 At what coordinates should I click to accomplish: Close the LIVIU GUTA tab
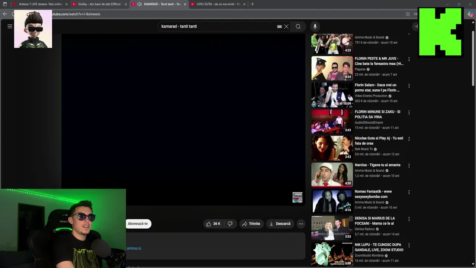244,4
